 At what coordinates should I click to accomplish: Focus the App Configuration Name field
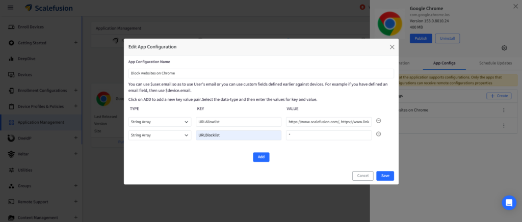tap(261, 73)
